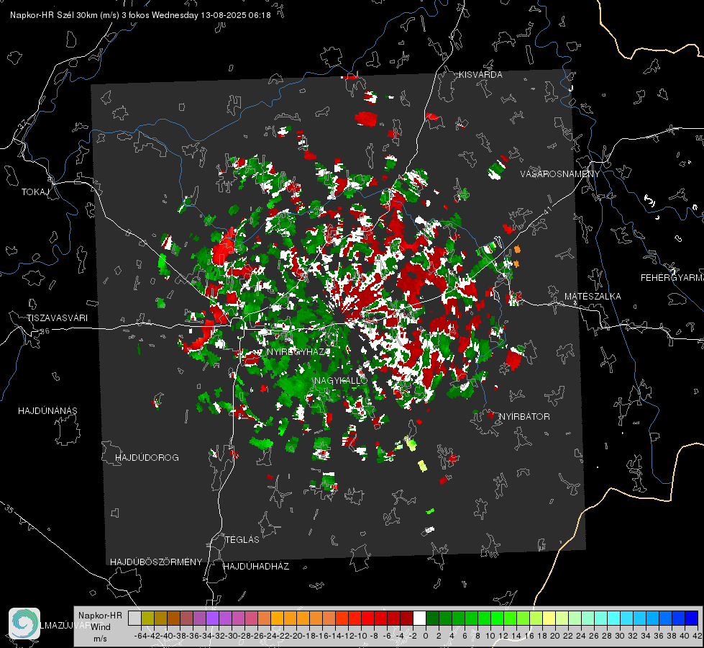The height and width of the screenshot is (648, 704).
Task: Click the KISVÁRDA city label
Action: pyautogui.click(x=480, y=75)
